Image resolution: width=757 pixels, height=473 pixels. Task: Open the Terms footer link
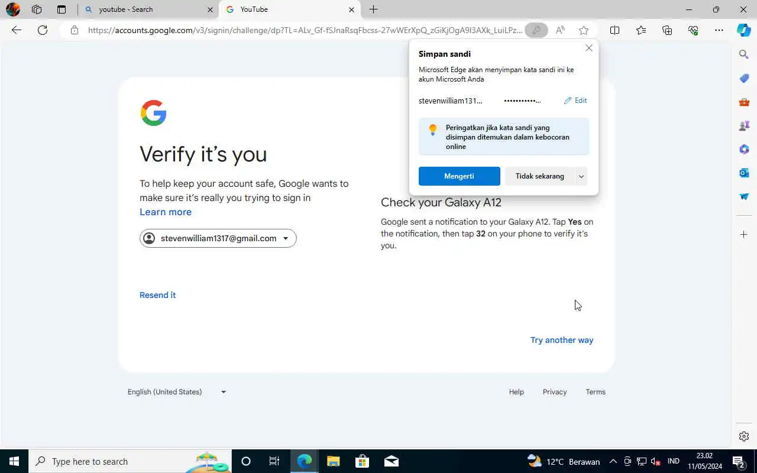(596, 392)
